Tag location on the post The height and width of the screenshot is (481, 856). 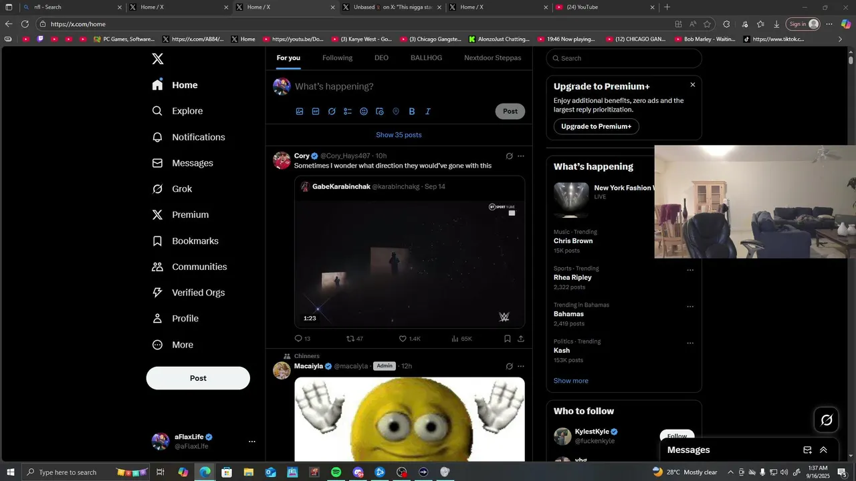click(396, 112)
